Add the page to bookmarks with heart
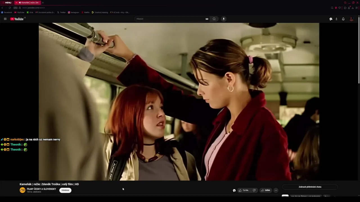The image size is (360, 202). click(339, 8)
